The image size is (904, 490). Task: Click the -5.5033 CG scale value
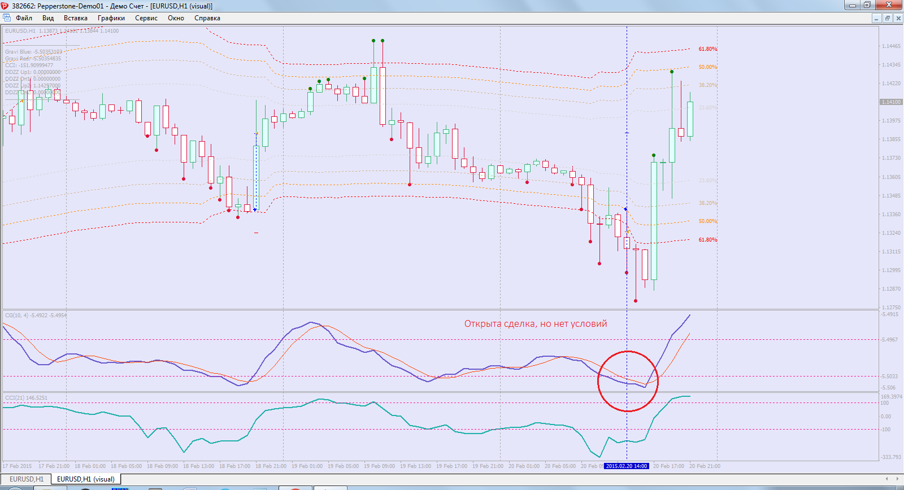click(889, 377)
